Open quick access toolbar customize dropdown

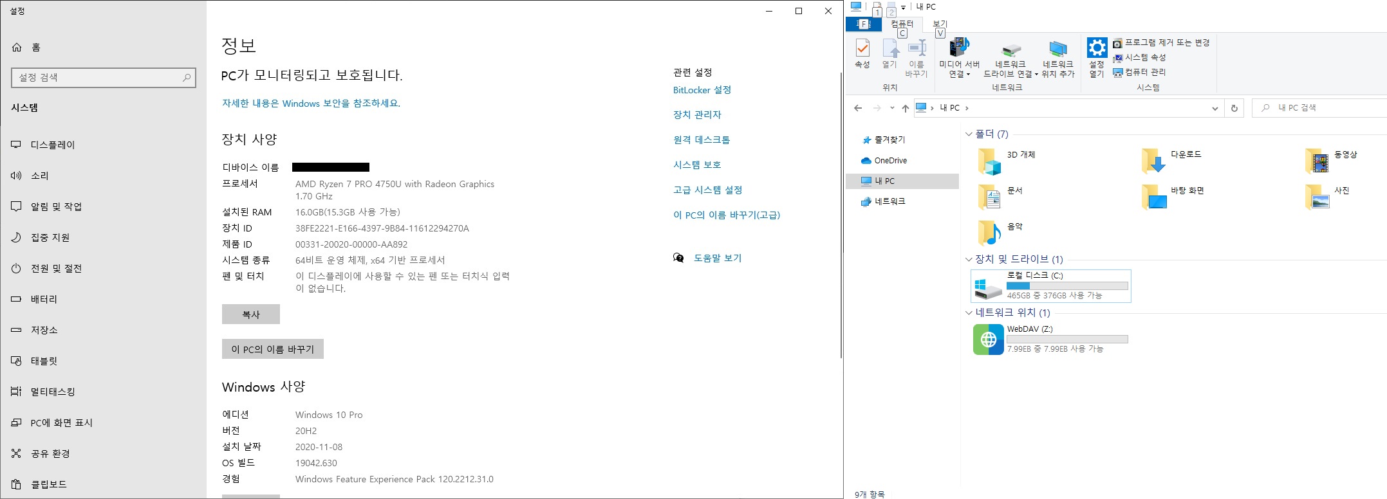point(903,8)
